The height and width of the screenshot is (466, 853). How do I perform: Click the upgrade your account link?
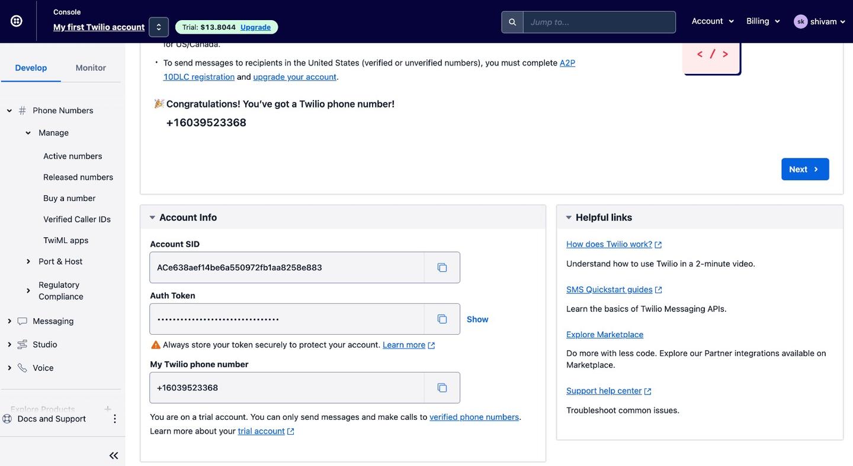295,77
